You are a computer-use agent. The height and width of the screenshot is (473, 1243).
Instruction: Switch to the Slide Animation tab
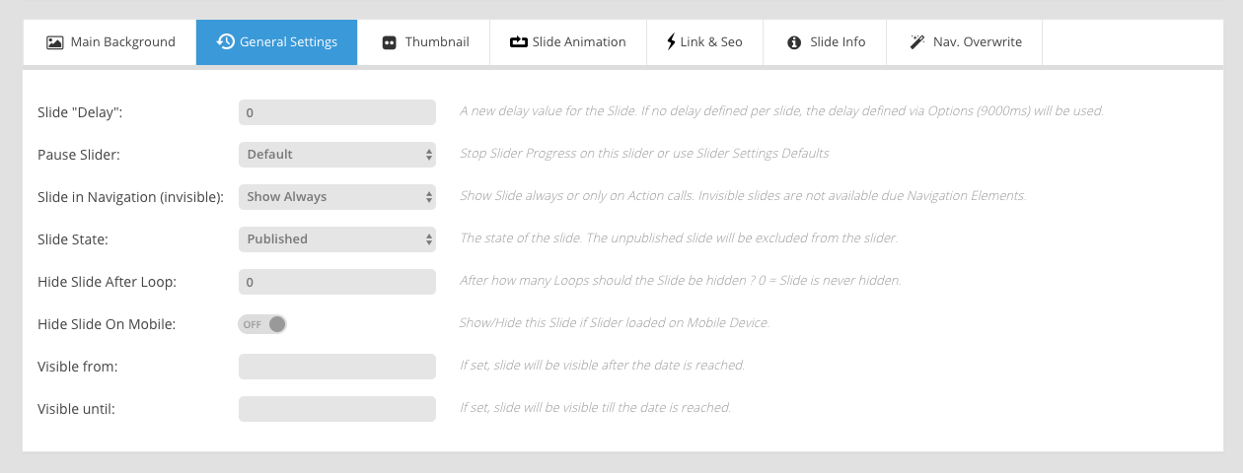tap(568, 42)
